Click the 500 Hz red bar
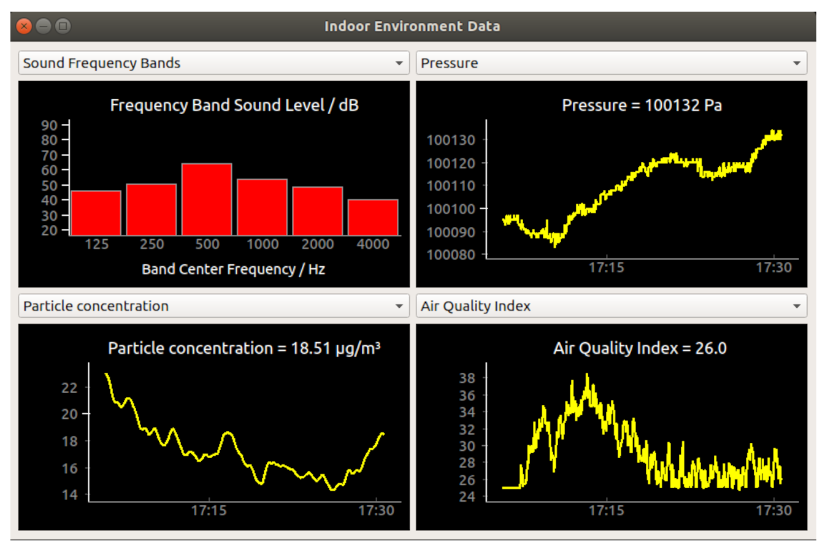 207,199
